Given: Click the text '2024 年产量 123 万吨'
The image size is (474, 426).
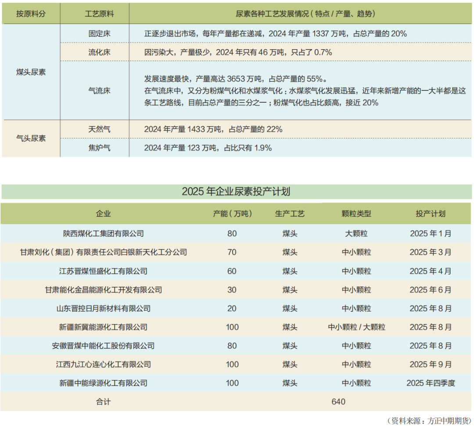Looking at the screenshot, I should [x=180, y=148].
